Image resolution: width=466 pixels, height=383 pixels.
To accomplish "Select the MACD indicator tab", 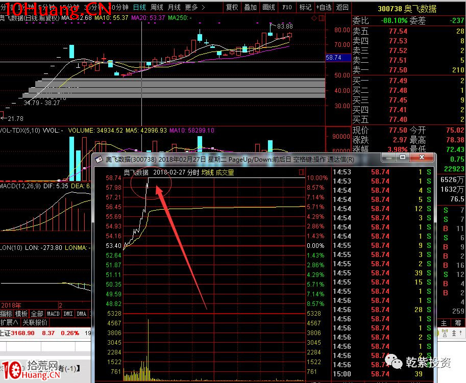I will [x=54, y=314].
